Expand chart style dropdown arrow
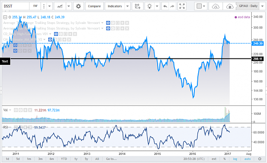 (69, 6)
